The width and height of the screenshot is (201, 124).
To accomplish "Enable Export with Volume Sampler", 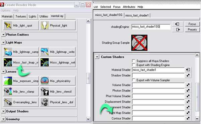I will (x=134, y=80).
